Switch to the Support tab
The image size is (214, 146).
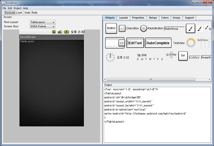(189, 18)
